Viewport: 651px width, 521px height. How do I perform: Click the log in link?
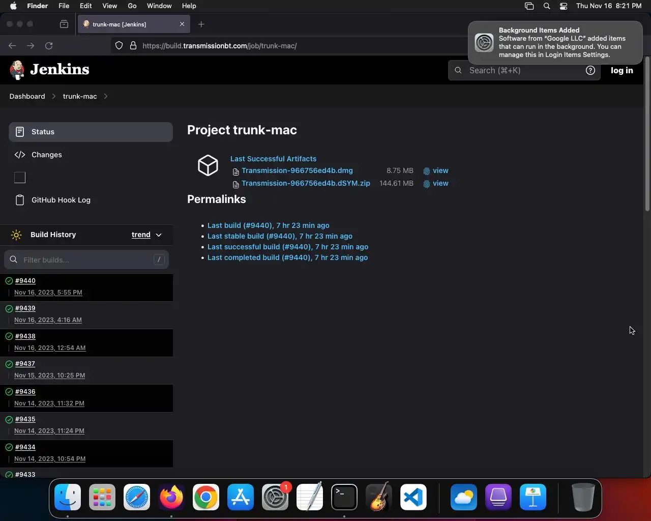click(x=622, y=70)
